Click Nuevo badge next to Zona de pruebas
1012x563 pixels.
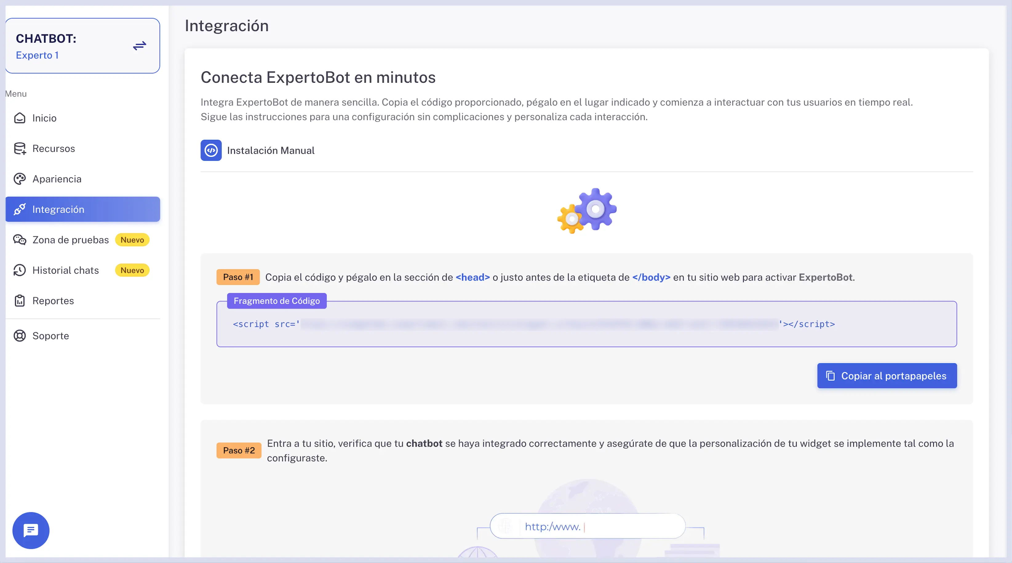(132, 240)
